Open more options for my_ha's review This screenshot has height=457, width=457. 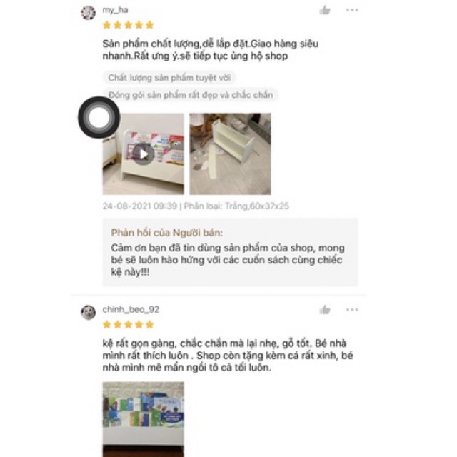[352, 10]
